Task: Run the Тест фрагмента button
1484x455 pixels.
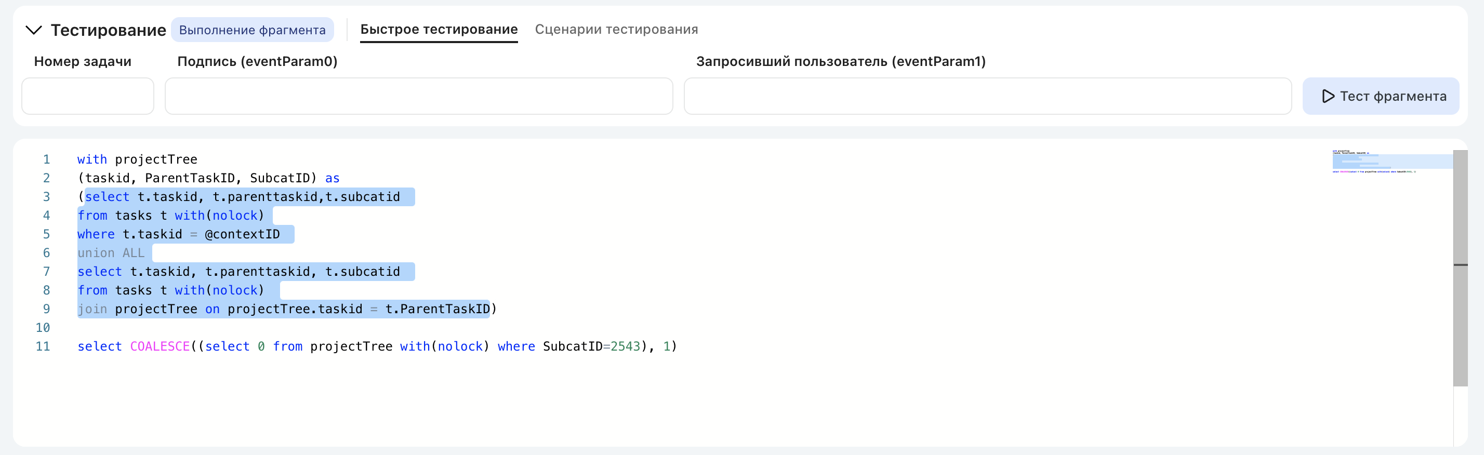Action: [1380, 96]
